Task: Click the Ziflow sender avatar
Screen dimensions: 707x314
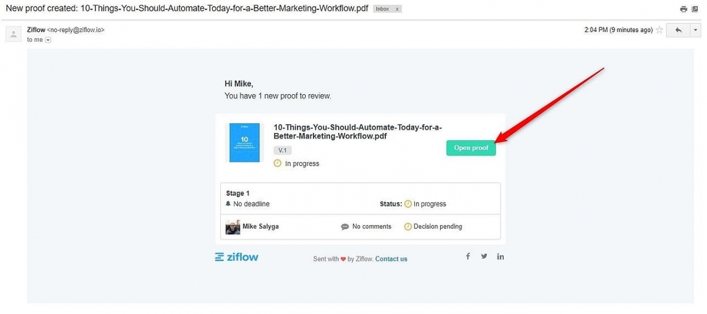Action: 14,34
